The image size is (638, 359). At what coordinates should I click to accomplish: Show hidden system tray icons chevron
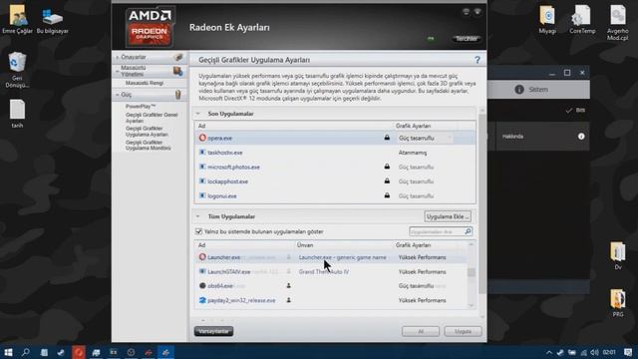pos(549,352)
